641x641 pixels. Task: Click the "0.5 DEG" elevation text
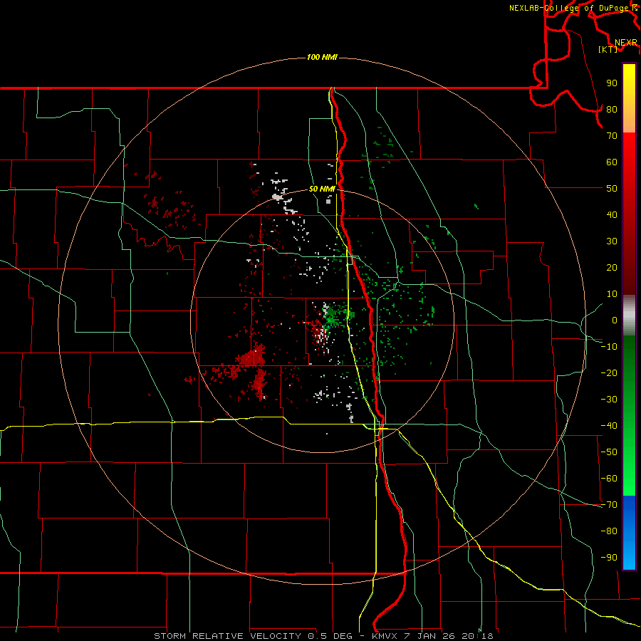330,636
